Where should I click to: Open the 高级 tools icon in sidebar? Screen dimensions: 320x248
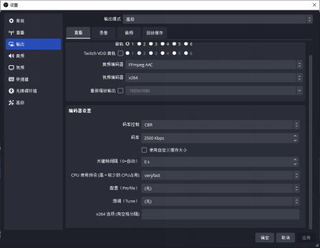11,102
